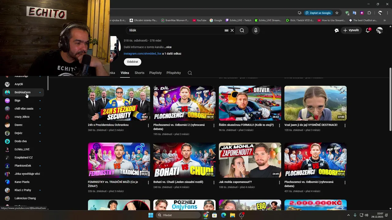Open Chrome from the taskbar
This screenshot has width=392, height=220.
205,215
